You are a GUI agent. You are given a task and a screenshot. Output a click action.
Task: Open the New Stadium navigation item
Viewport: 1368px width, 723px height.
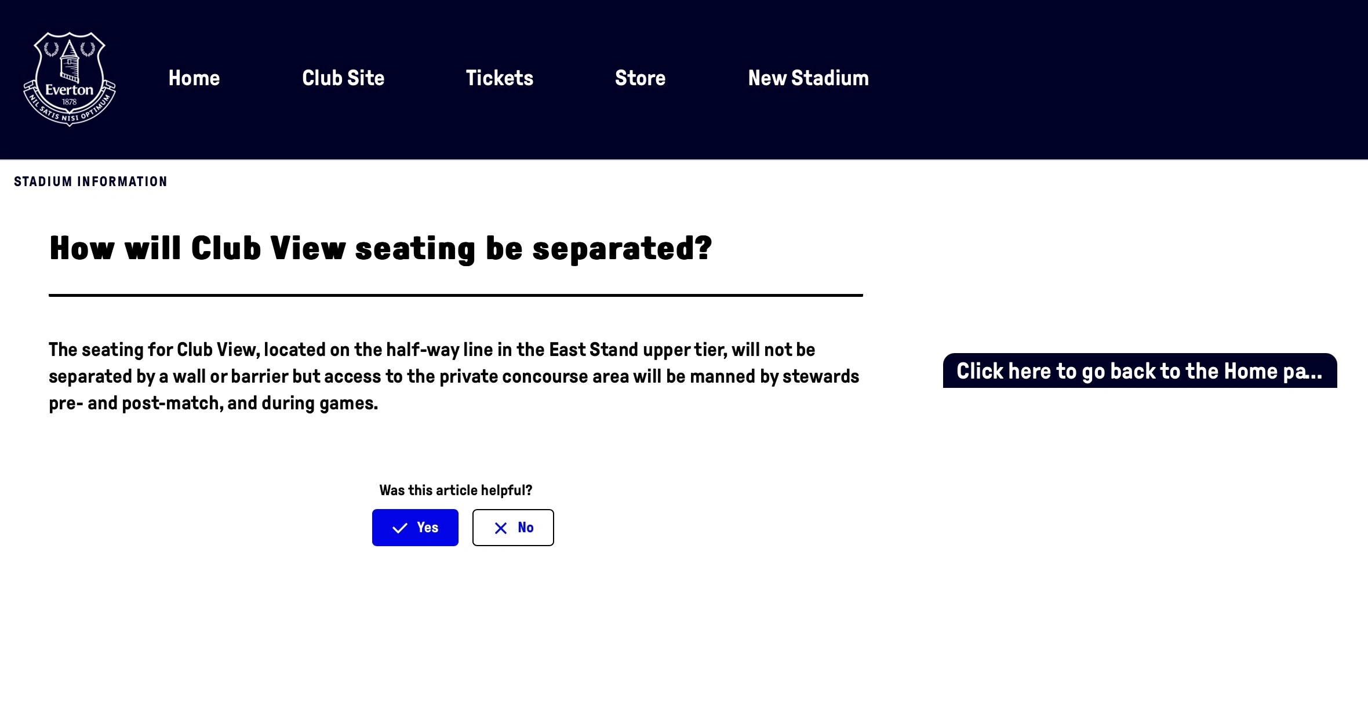pos(808,78)
